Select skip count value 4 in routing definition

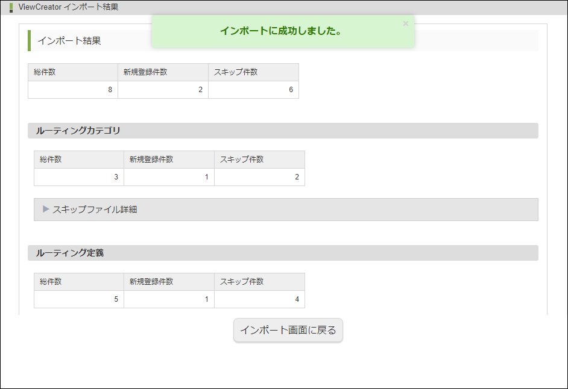tap(297, 299)
